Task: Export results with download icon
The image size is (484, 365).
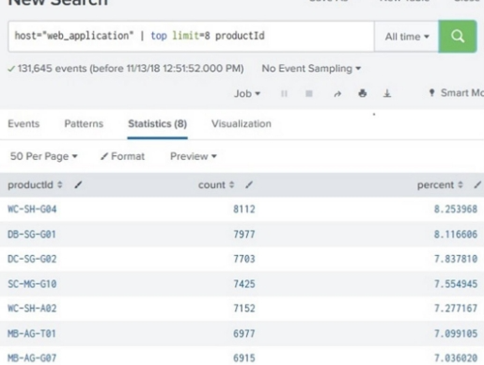Action: [387, 93]
